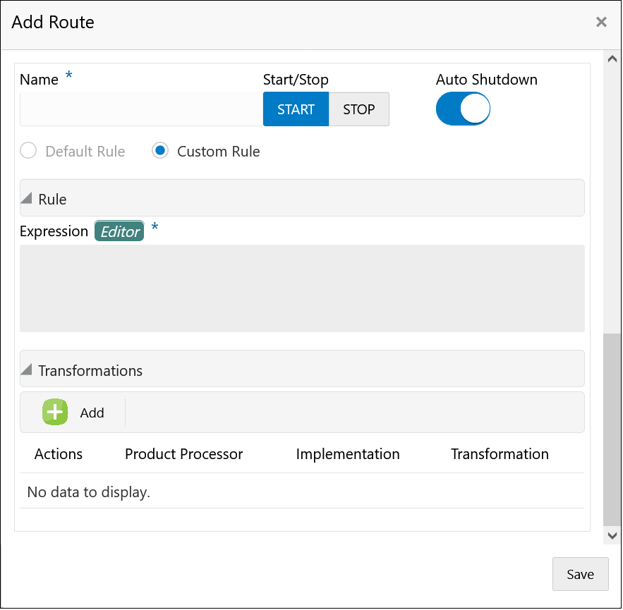Save the new route

(x=580, y=574)
